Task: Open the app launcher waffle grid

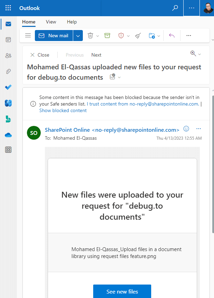Action: (x=8, y=8)
